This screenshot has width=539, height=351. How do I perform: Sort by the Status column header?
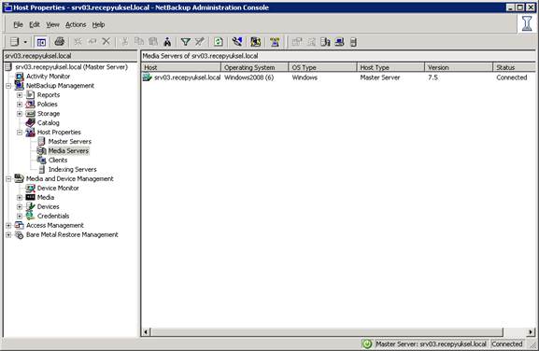tap(515, 67)
